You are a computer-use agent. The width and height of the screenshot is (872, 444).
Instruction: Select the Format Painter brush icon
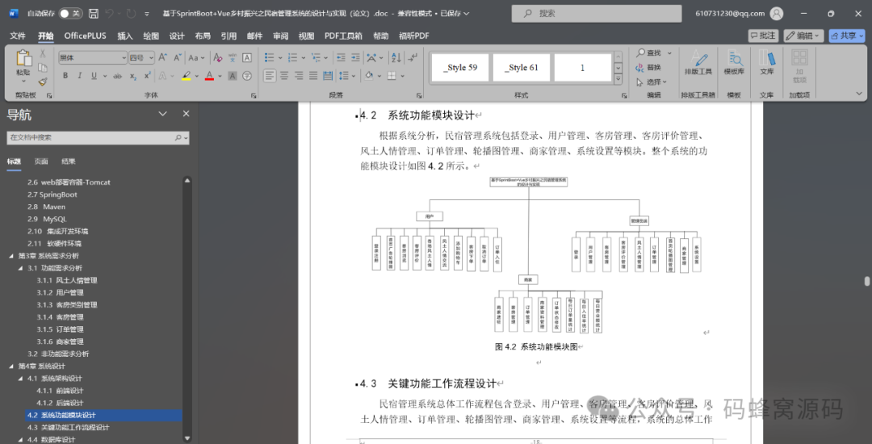point(42,82)
